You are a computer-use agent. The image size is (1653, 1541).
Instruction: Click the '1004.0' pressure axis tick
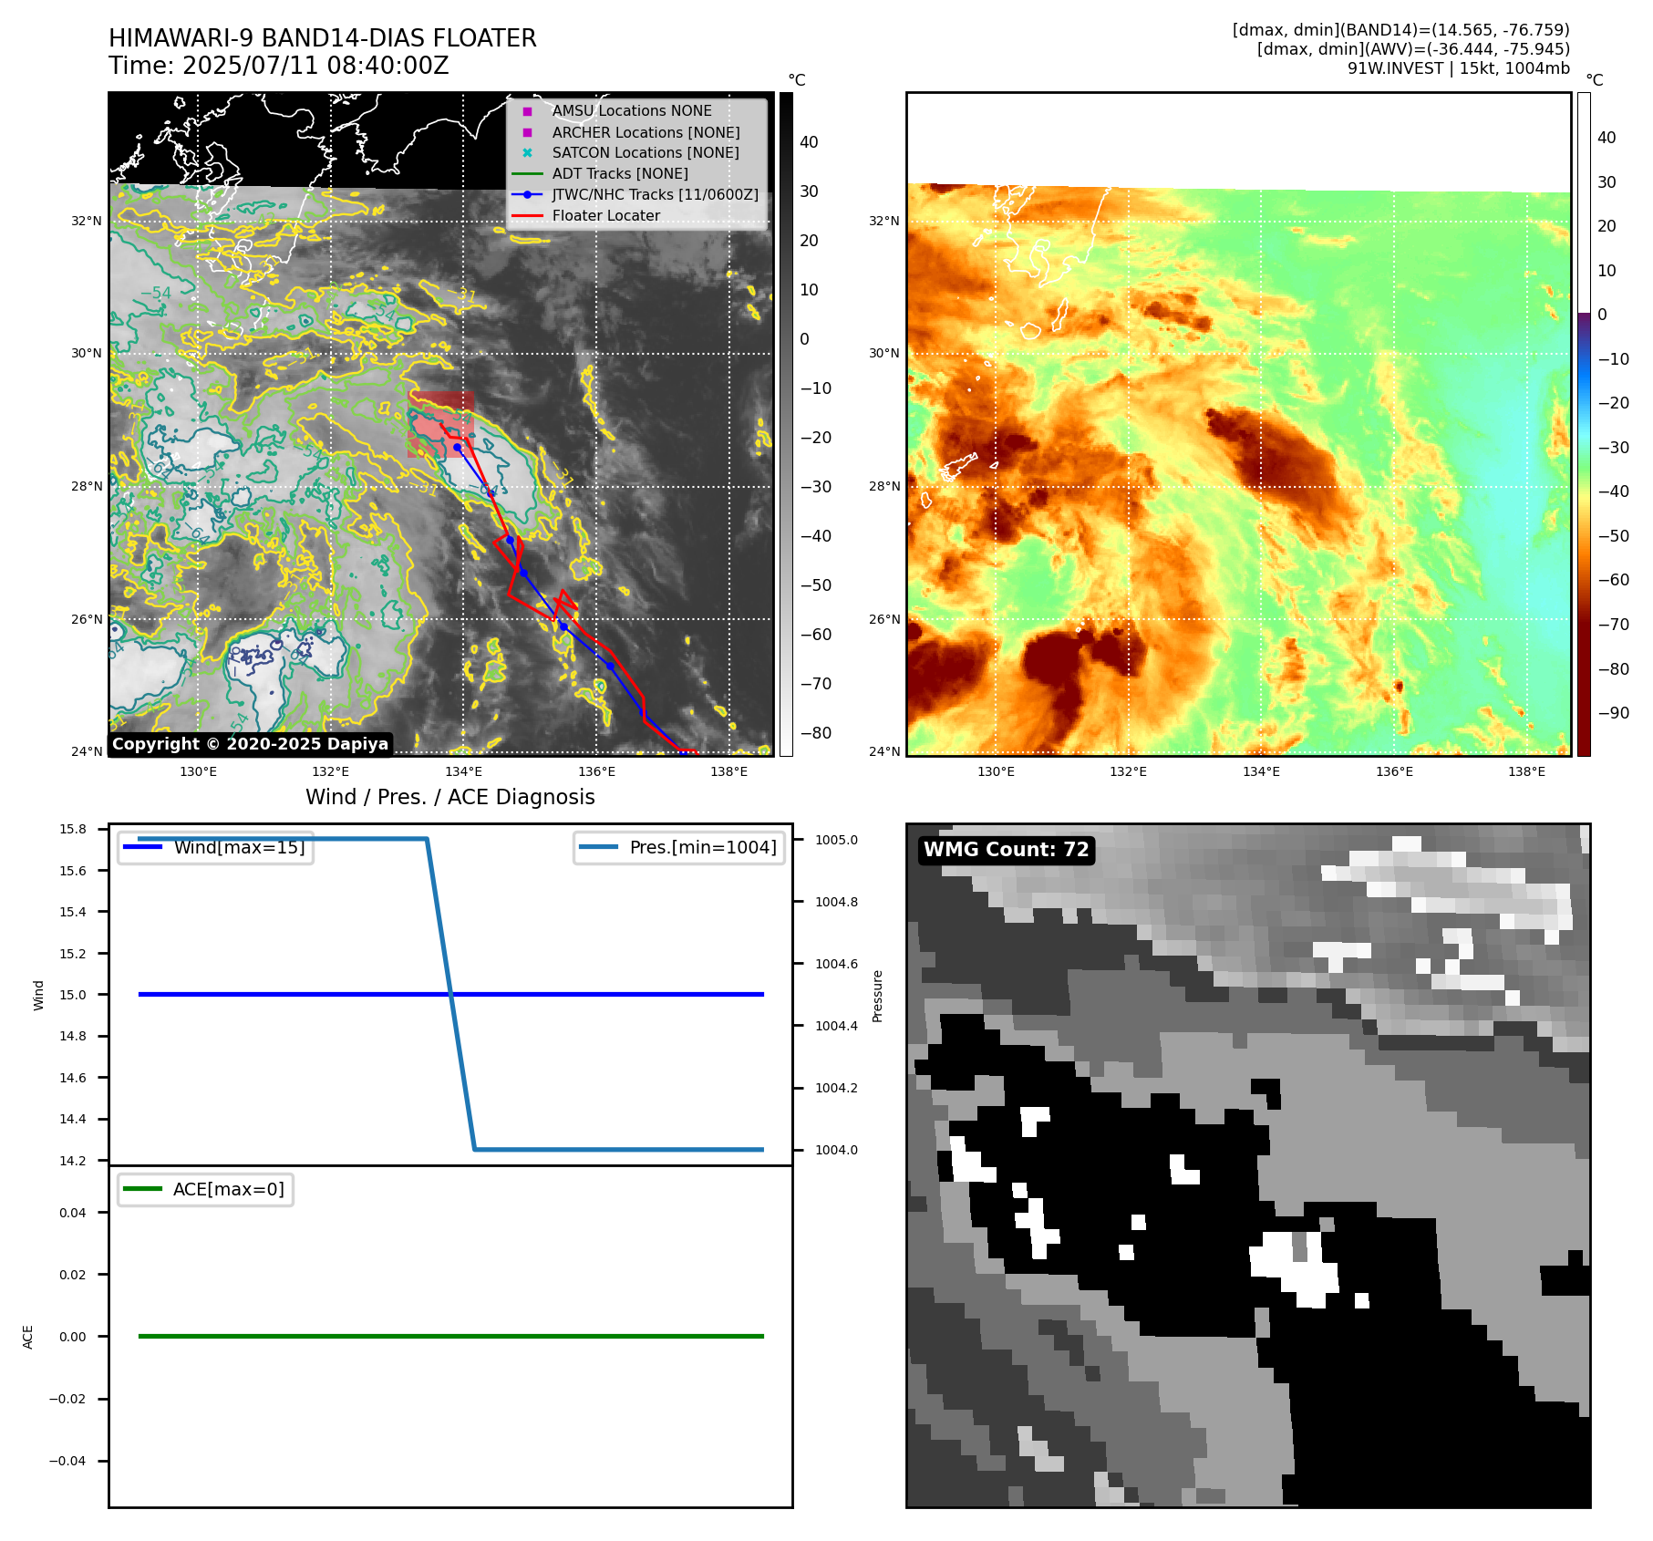(x=836, y=1150)
